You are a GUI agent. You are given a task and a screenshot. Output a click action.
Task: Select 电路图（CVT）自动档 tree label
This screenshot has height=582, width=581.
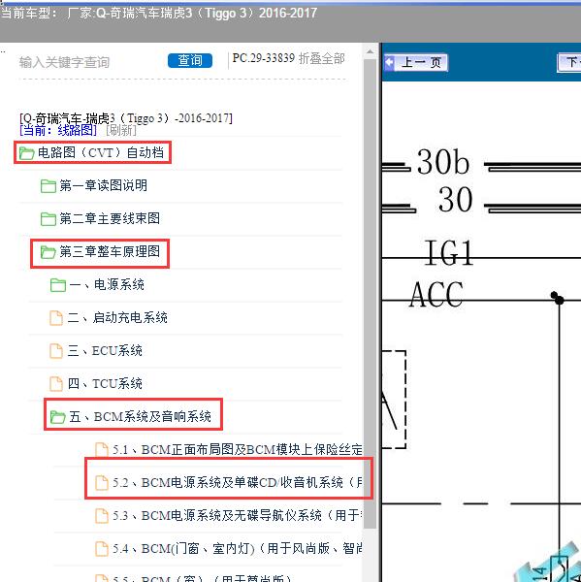[101, 152]
